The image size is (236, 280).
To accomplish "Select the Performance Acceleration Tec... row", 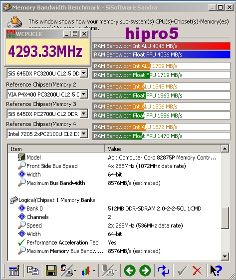I will (x=114, y=242).
